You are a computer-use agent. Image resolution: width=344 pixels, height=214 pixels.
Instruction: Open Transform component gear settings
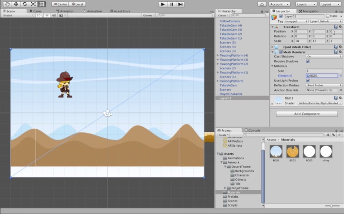[340, 27]
